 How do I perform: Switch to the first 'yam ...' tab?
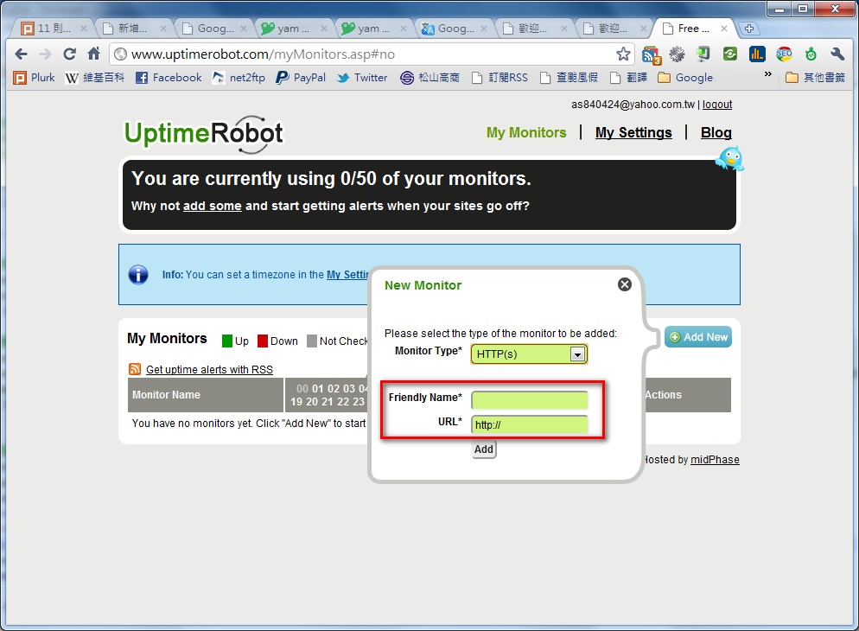coord(287,29)
